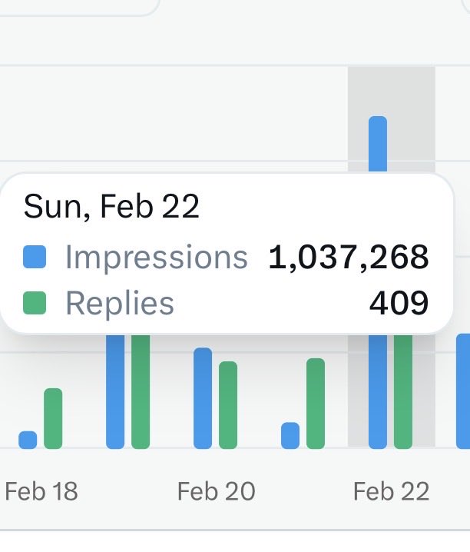Click the Impressions value 1,037,268
The height and width of the screenshot is (552, 470).
click(x=349, y=257)
